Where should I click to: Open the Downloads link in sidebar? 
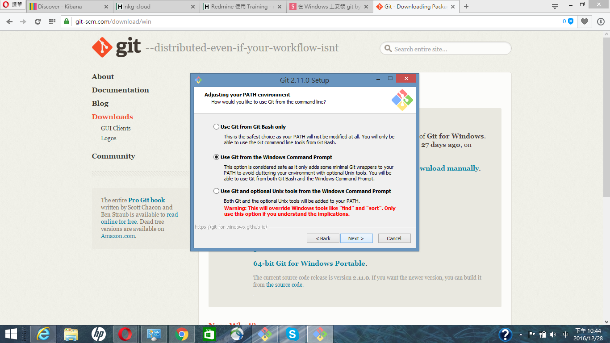point(113,117)
